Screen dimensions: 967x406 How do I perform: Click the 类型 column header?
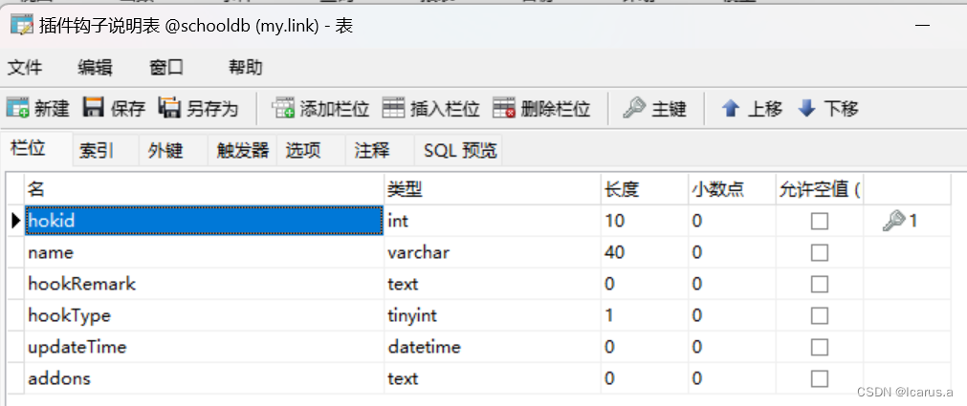[493, 189]
